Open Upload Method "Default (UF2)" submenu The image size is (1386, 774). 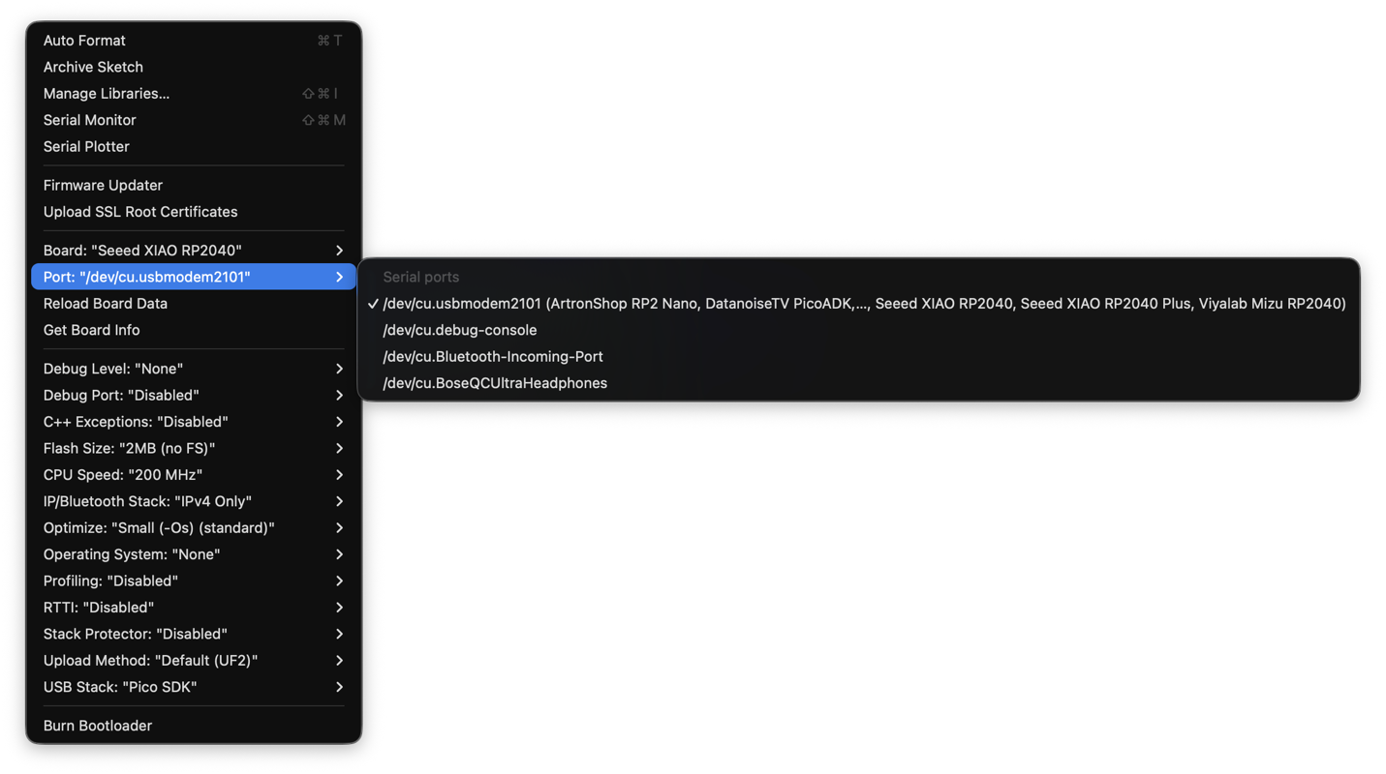click(x=194, y=661)
